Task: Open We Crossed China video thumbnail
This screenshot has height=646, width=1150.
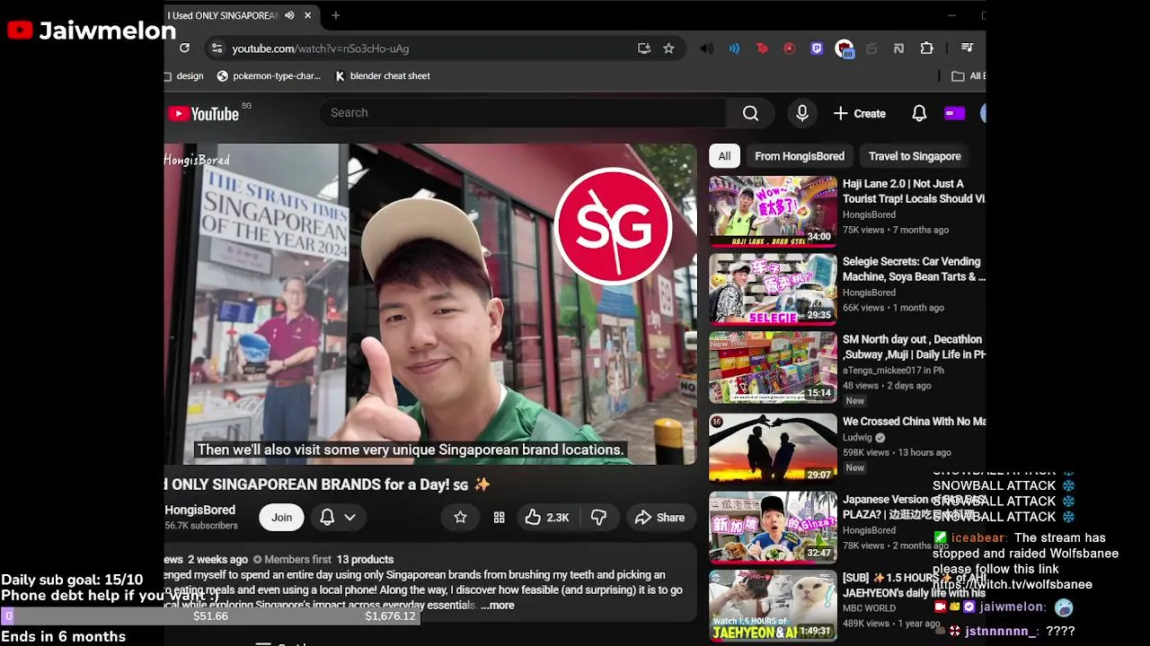Action: [773, 449]
